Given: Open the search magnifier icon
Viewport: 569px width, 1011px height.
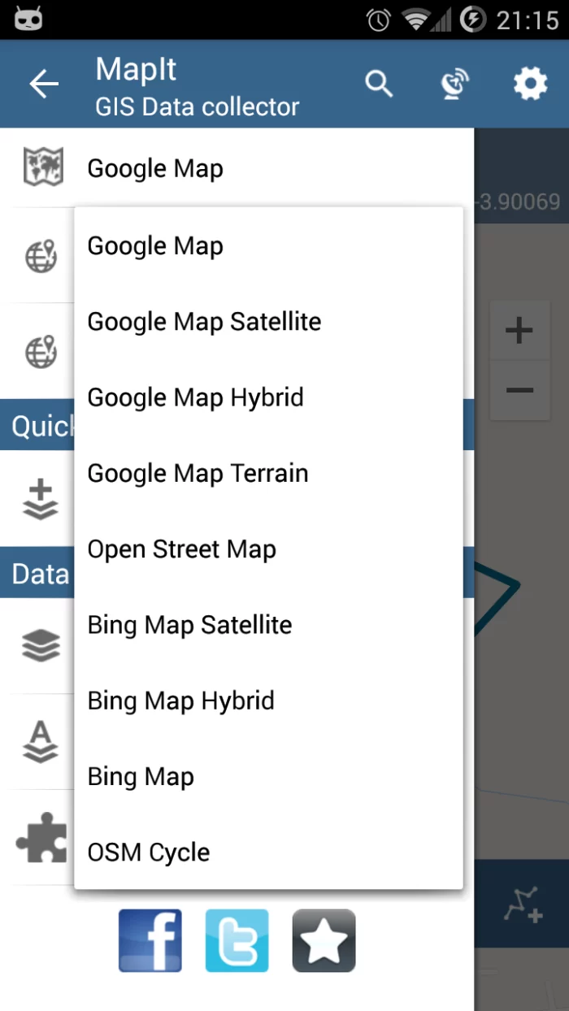Looking at the screenshot, I should click(x=379, y=83).
